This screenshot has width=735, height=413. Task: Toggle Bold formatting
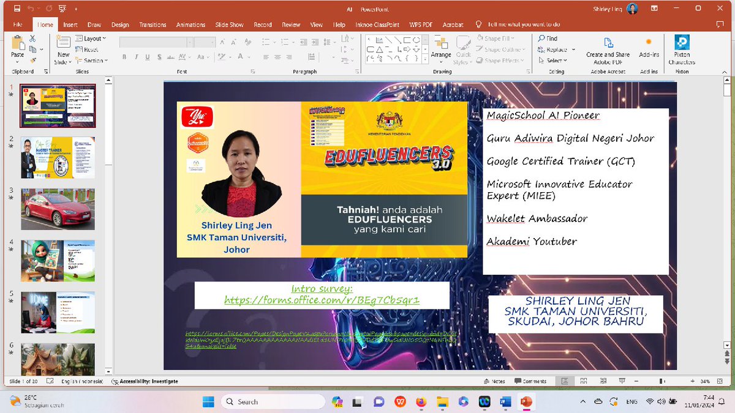click(x=124, y=58)
